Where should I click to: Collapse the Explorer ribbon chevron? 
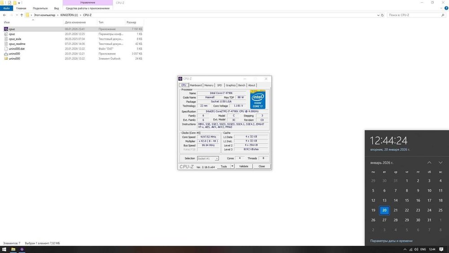coord(441,8)
